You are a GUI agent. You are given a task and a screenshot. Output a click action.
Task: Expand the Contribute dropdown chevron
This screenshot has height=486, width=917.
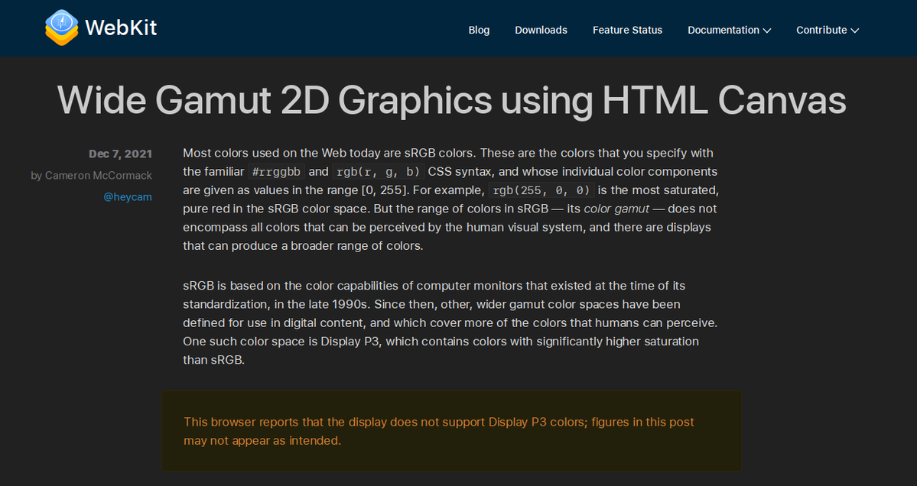[855, 31]
